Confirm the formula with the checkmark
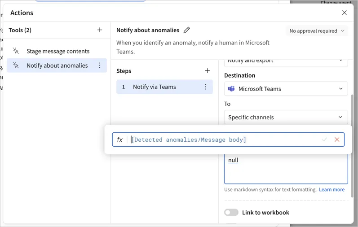Viewport: 358px width, 227px height. [x=324, y=140]
